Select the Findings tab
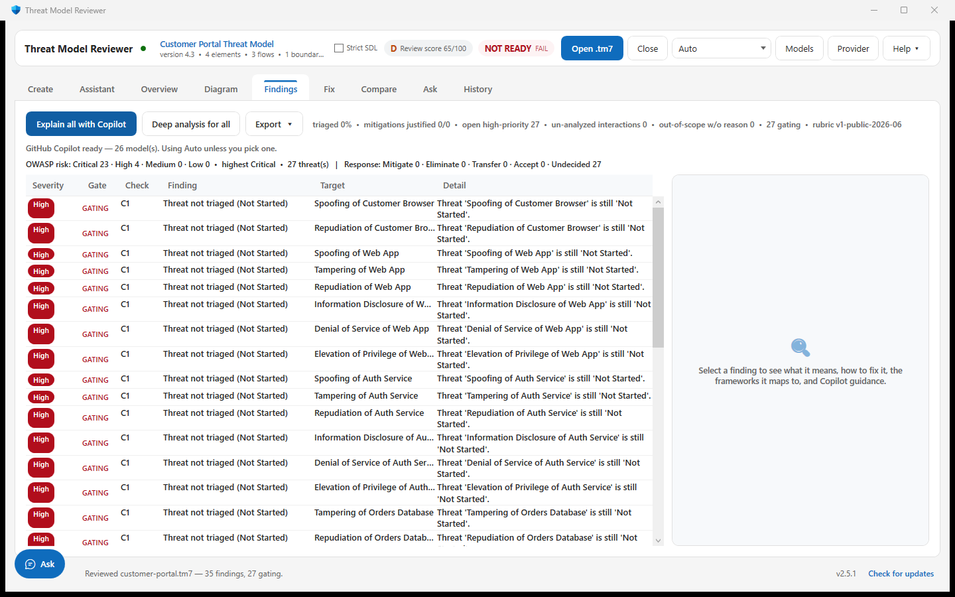The width and height of the screenshot is (955, 597). click(x=281, y=89)
